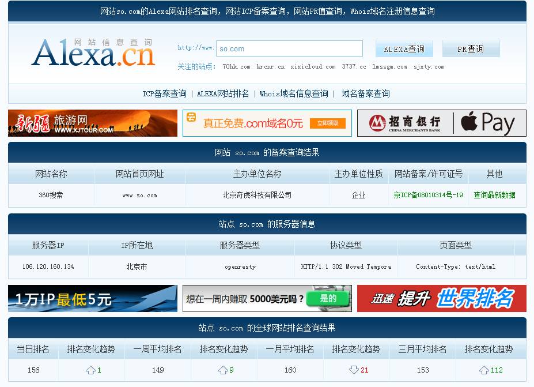Click the 1万IP最低5元 banner ad
The width and height of the screenshot is (534, 387).
tap(93, 298)
